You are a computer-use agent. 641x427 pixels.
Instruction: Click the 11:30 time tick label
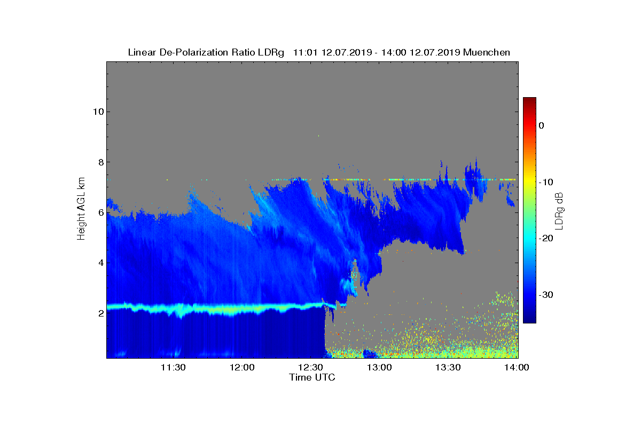point(174,367)
